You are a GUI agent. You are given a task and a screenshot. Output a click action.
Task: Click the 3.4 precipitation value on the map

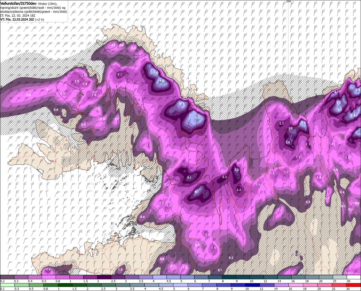pyautogui.click(x=288, y=143)
